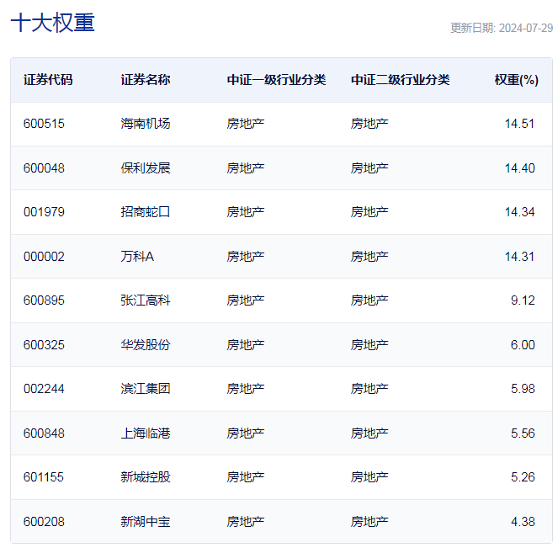Open the 海南机场 security name
The width and height of the screenshot is (558, 553).
146,124
